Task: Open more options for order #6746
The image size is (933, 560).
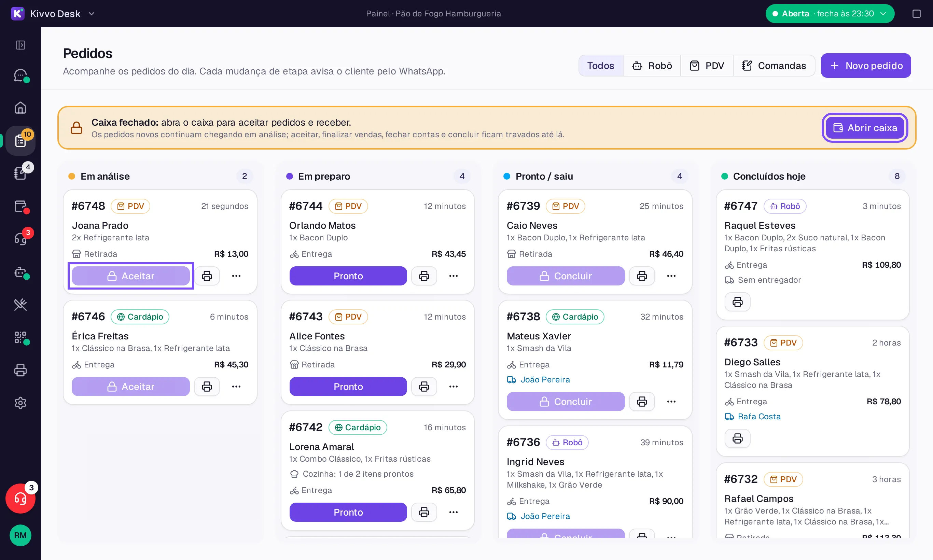Action: 236,387
